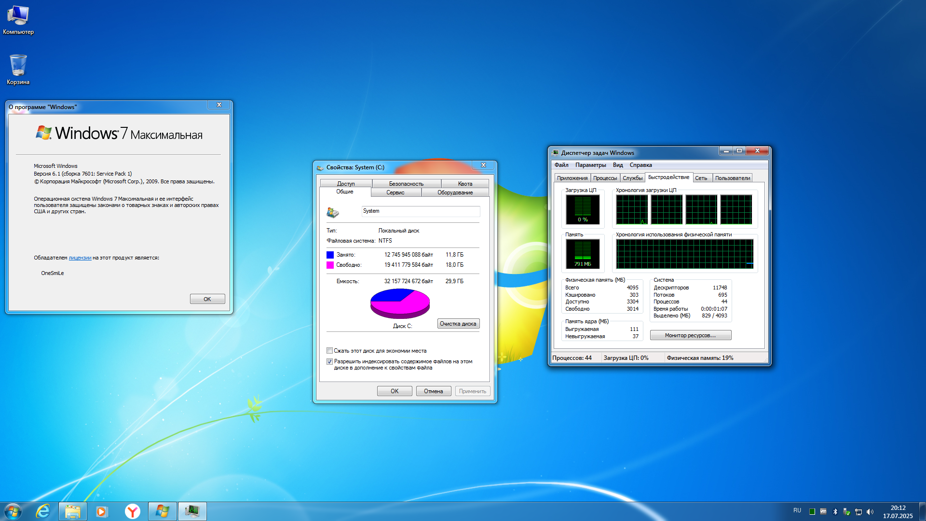
Task: Select the Общие tab in disk properties
Action: click(345, 192)
